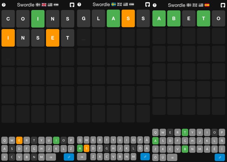This screenshot has width=227, height=162.
Task: Tap the Q key on Swedish keyboard
Action: pos(80,140)
